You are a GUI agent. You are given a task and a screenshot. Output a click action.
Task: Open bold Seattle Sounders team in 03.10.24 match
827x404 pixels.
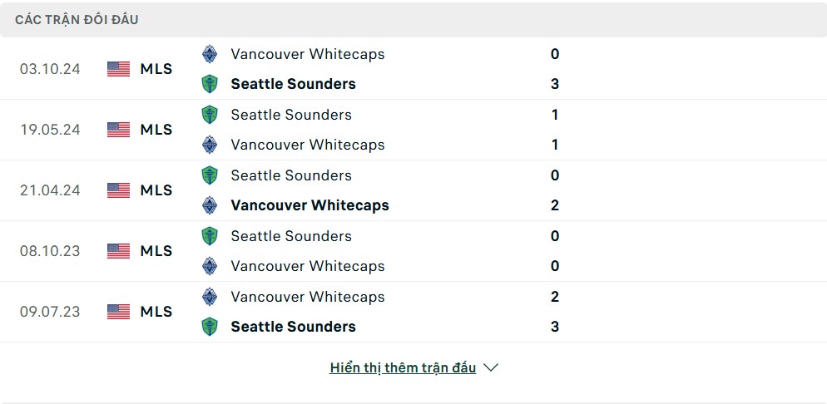pyautogui.click(x=293, y=84)
